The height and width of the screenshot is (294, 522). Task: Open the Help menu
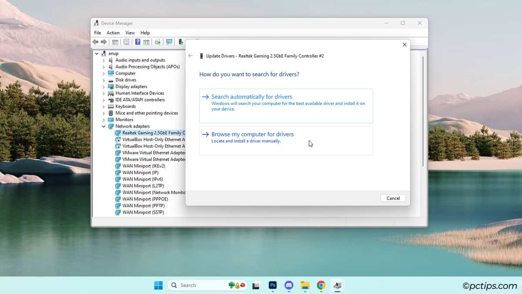(x=145, y=33)
